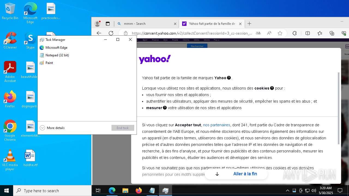Close the 'mmm - Search' tab
The width and height of the screenshot is (349, 196).
(x=175, y=24)
